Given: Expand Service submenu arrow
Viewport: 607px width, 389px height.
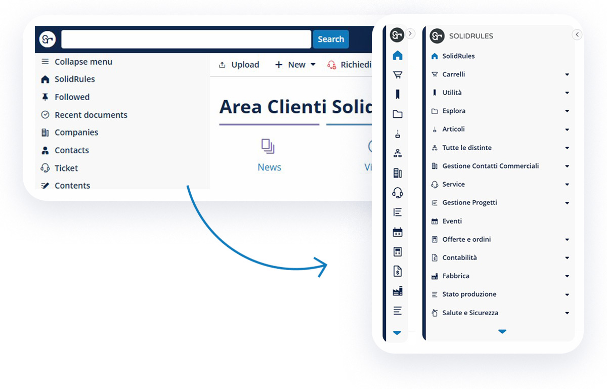Looking at the screenshot, I should click(567, 185).
